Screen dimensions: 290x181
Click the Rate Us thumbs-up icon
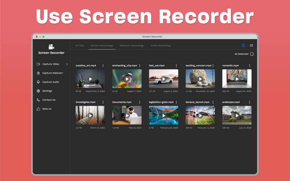click(38, 109)
